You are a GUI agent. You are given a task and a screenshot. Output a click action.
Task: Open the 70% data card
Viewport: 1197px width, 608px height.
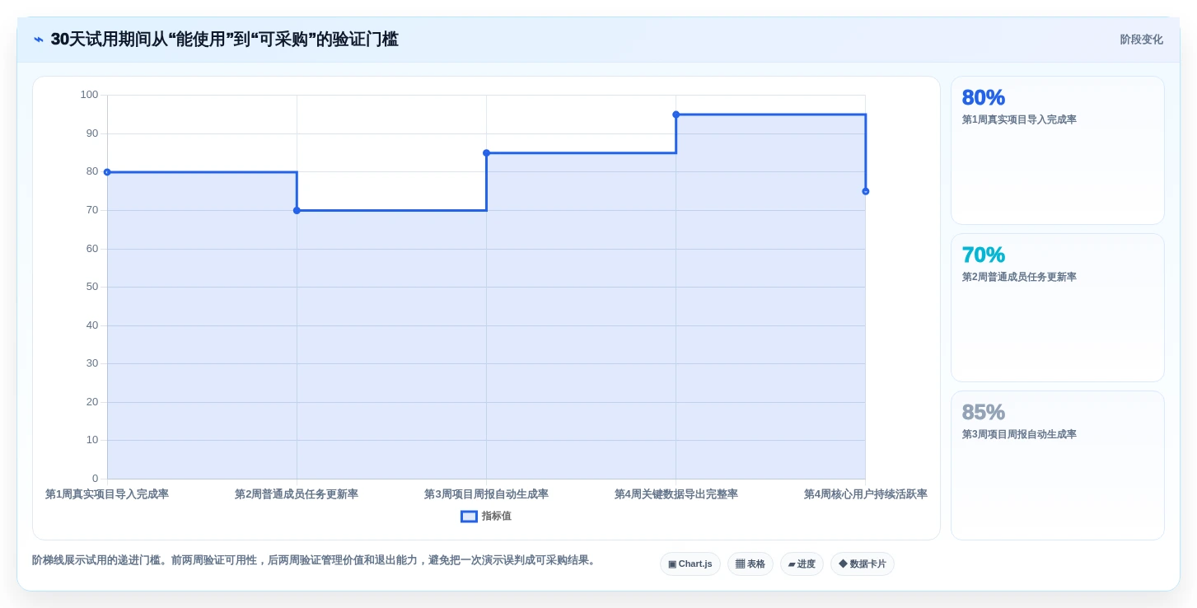click(x=1058, y=308)
